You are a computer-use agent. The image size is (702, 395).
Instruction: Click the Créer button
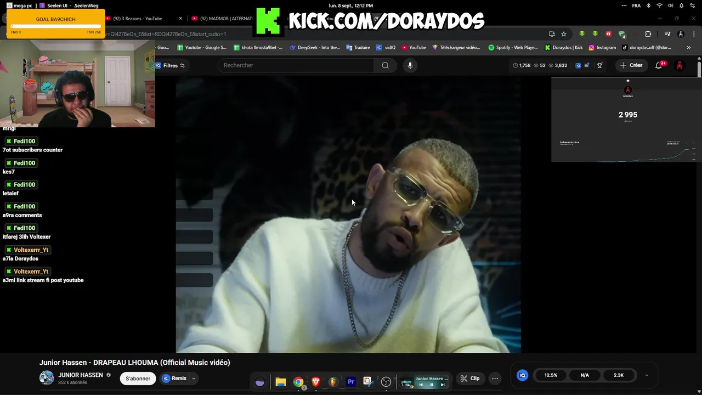coord(631,65)
